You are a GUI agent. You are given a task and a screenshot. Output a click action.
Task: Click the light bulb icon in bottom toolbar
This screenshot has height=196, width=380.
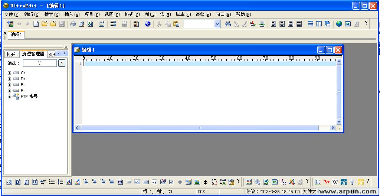(352, 182)
